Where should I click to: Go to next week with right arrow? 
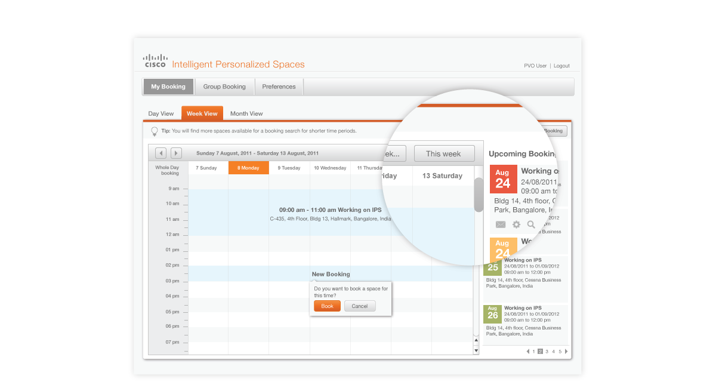(x=176, y=153)
